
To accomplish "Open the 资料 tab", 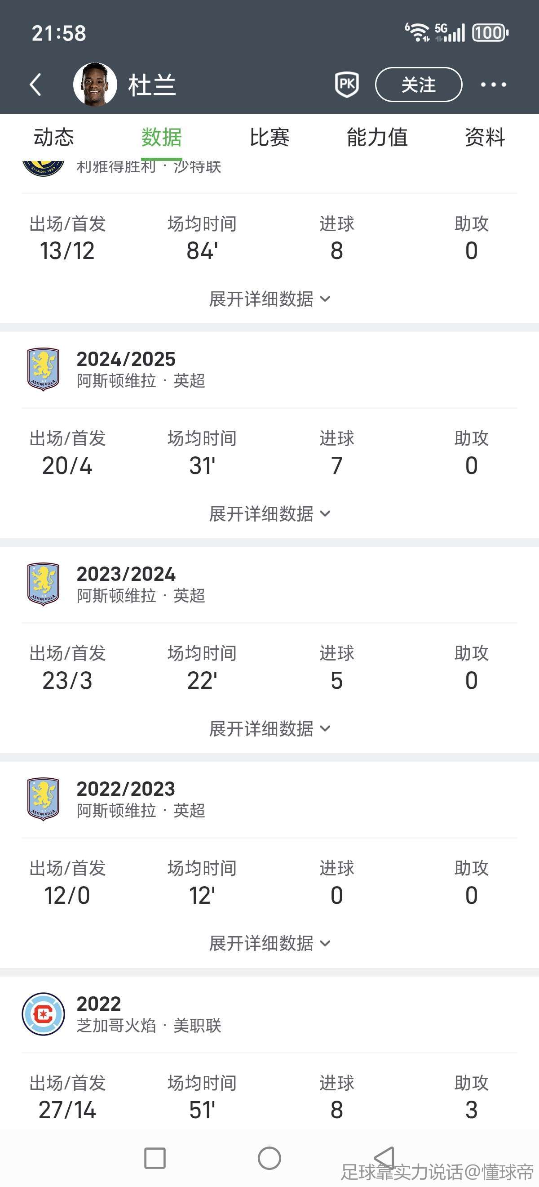I will [x=485, y=137].
